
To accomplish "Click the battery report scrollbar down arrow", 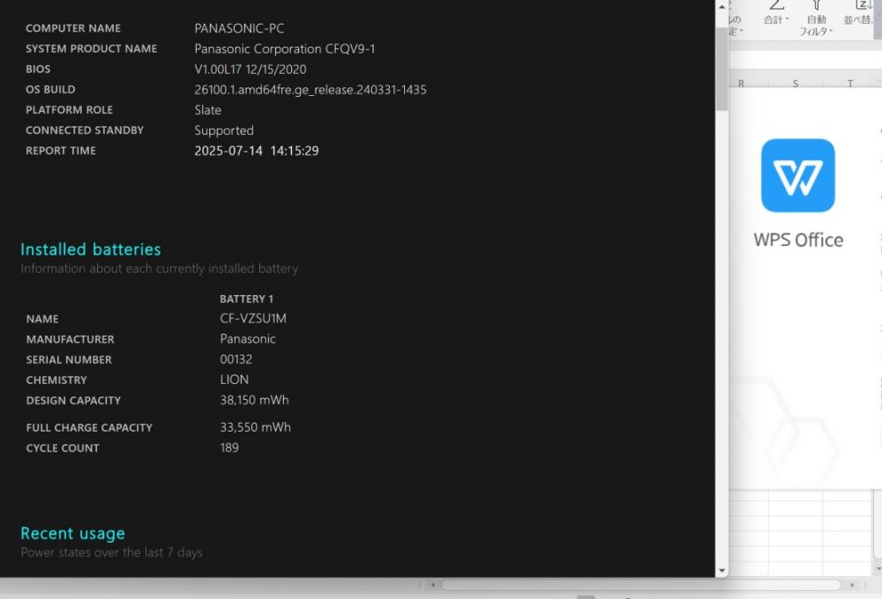I will 721,571.
